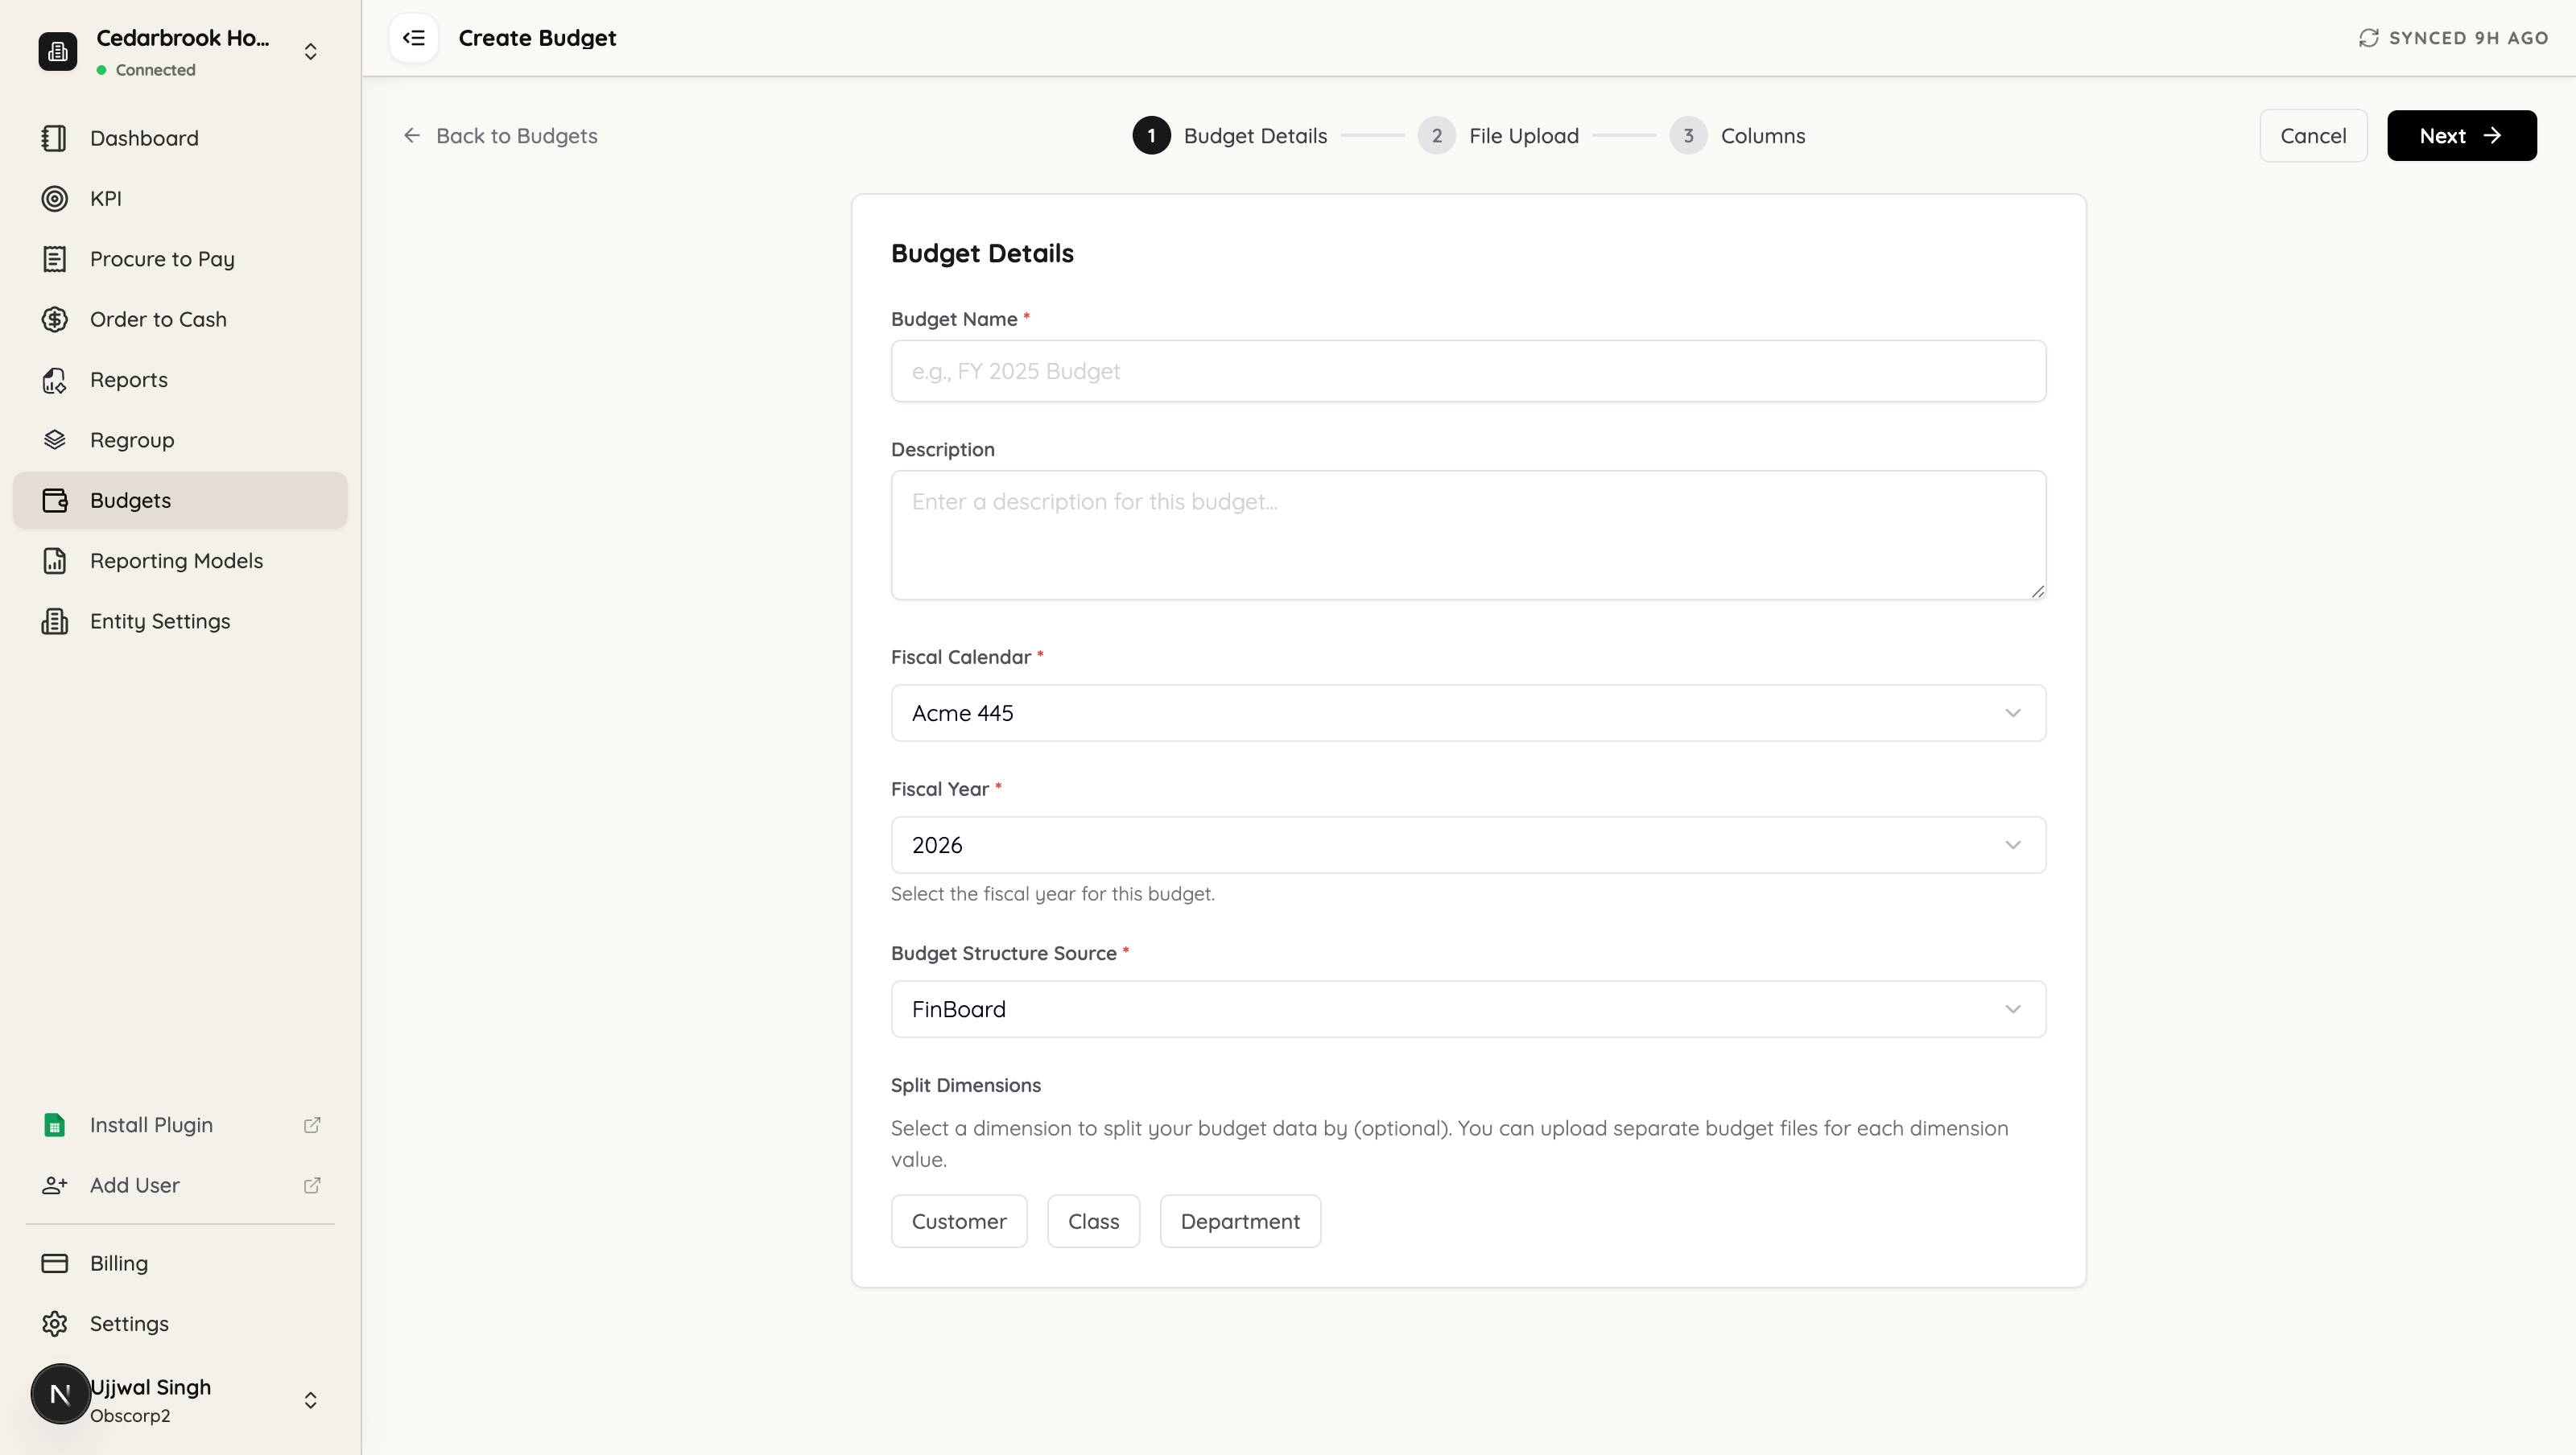2576x1455 pixels.
Task: Click the Dashboard sidebar icon
Action: click(x=54, y=138)
